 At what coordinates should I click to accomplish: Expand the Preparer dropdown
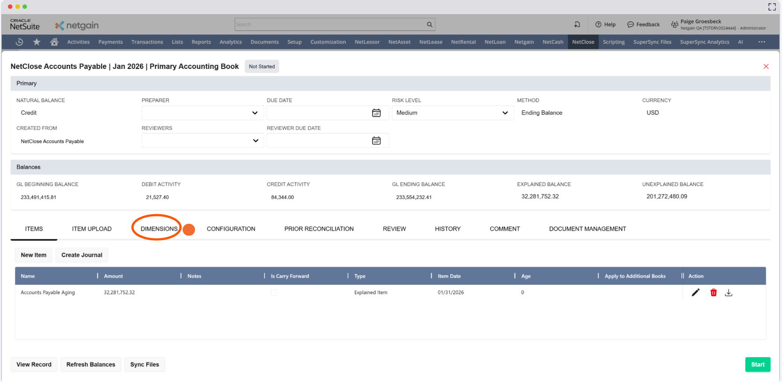point(255,113)
